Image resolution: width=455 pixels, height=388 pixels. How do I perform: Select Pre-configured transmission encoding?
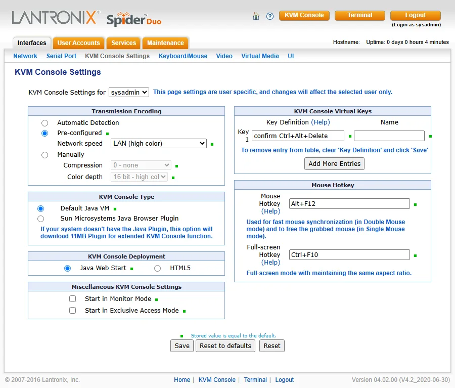pos(44,134)
